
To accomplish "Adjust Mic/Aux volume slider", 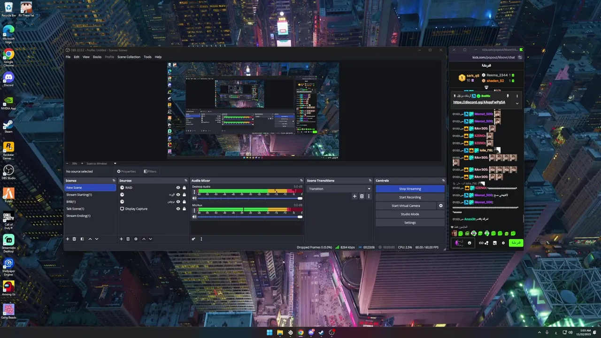I will pyautogui.click(x=250, y=216).
